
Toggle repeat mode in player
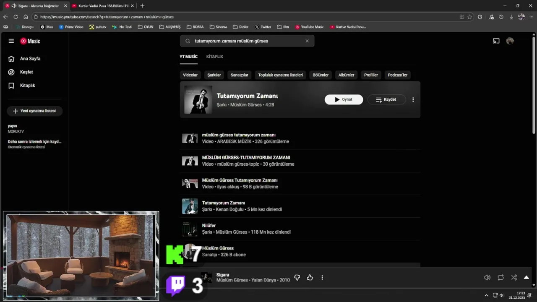click(x=501, y=278)
